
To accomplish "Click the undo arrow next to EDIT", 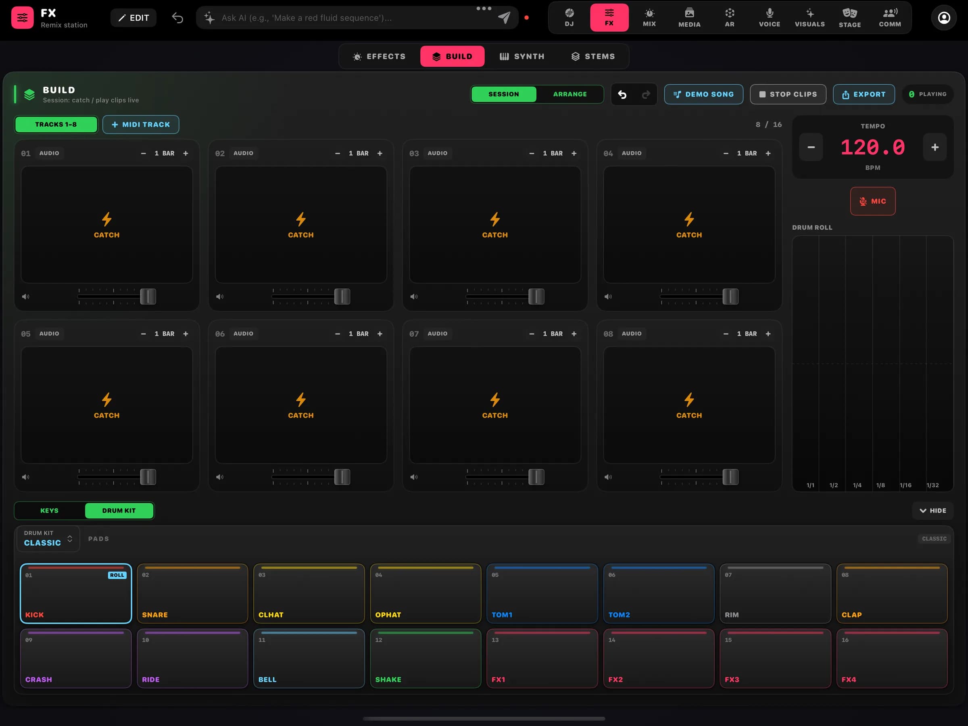I will pos(177,18).
